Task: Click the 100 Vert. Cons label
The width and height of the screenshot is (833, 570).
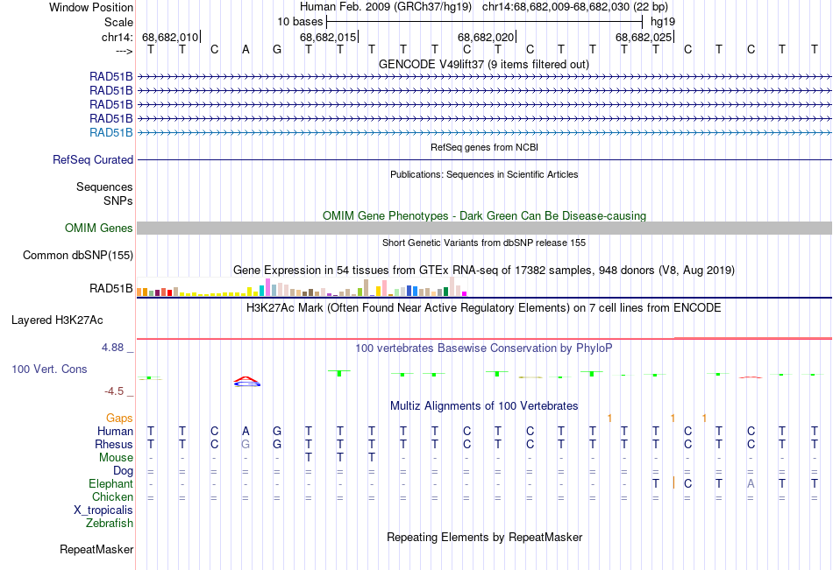Action: (x=49, y=369)
